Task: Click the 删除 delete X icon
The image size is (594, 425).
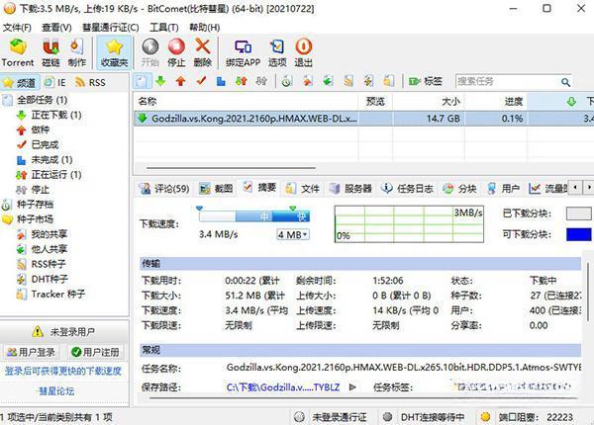Action: pyautogui.click(x=203, y=48)
